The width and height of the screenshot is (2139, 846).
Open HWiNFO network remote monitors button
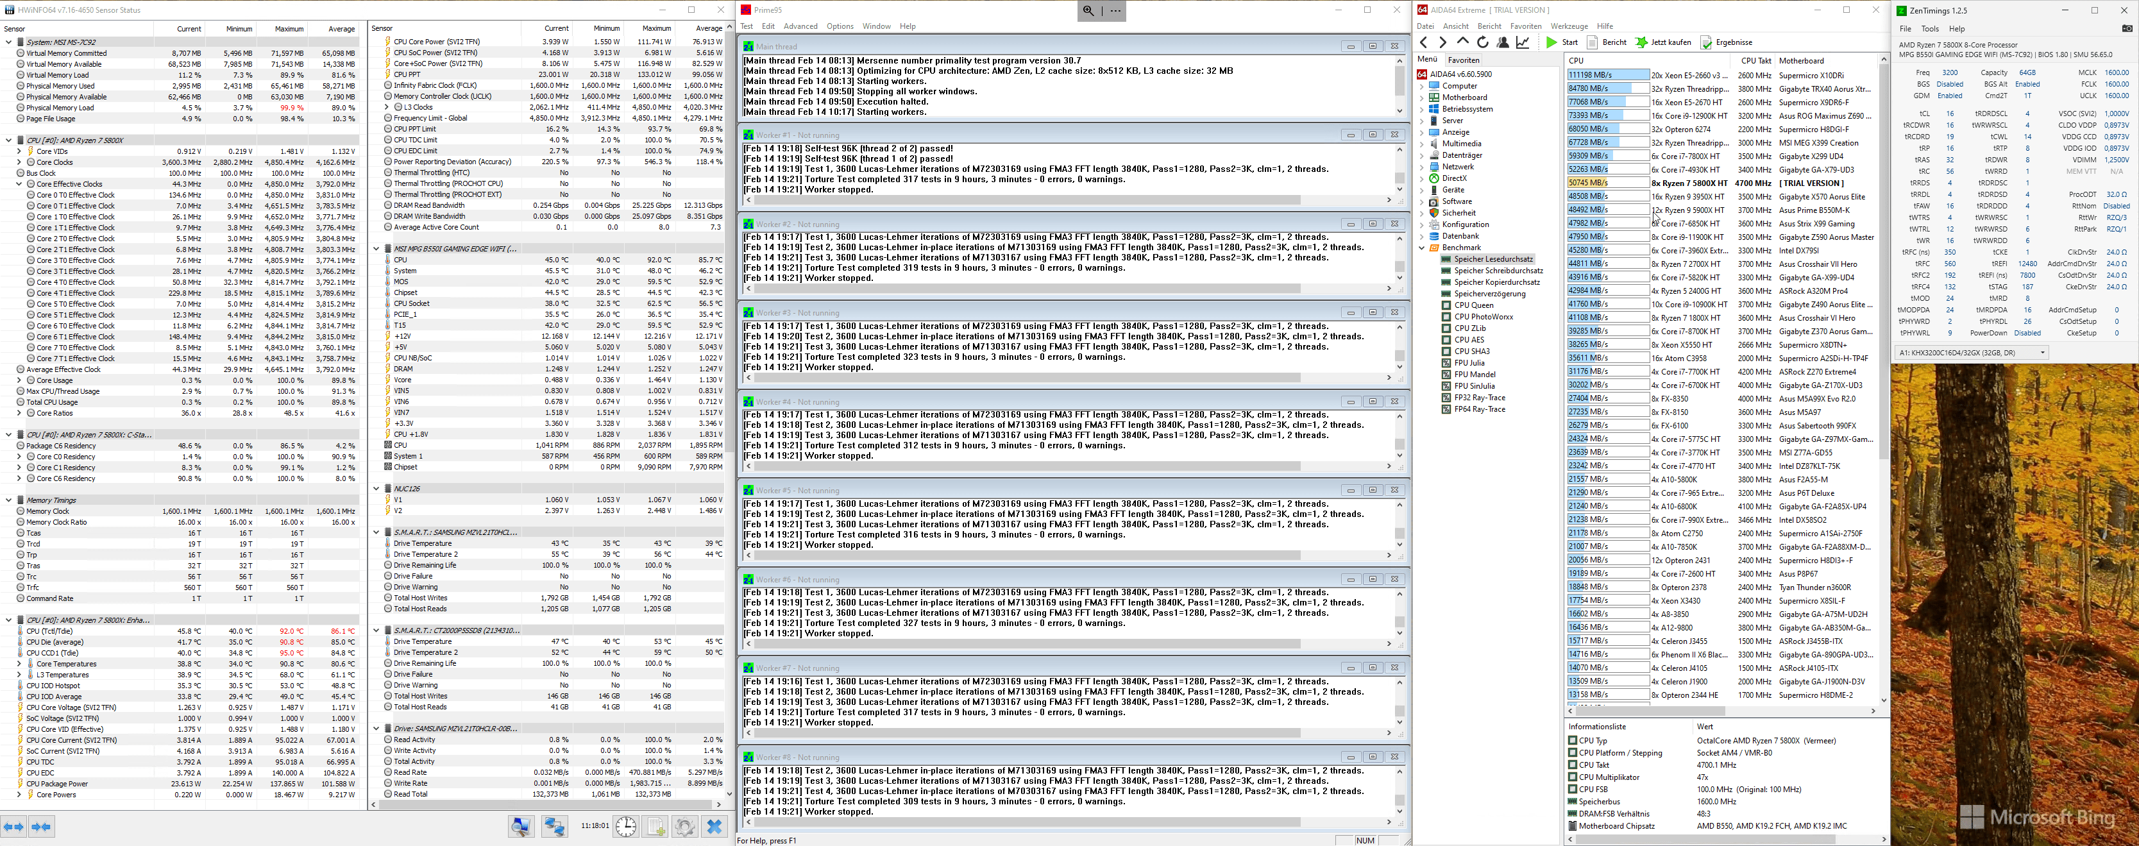[x=555, y=826]
